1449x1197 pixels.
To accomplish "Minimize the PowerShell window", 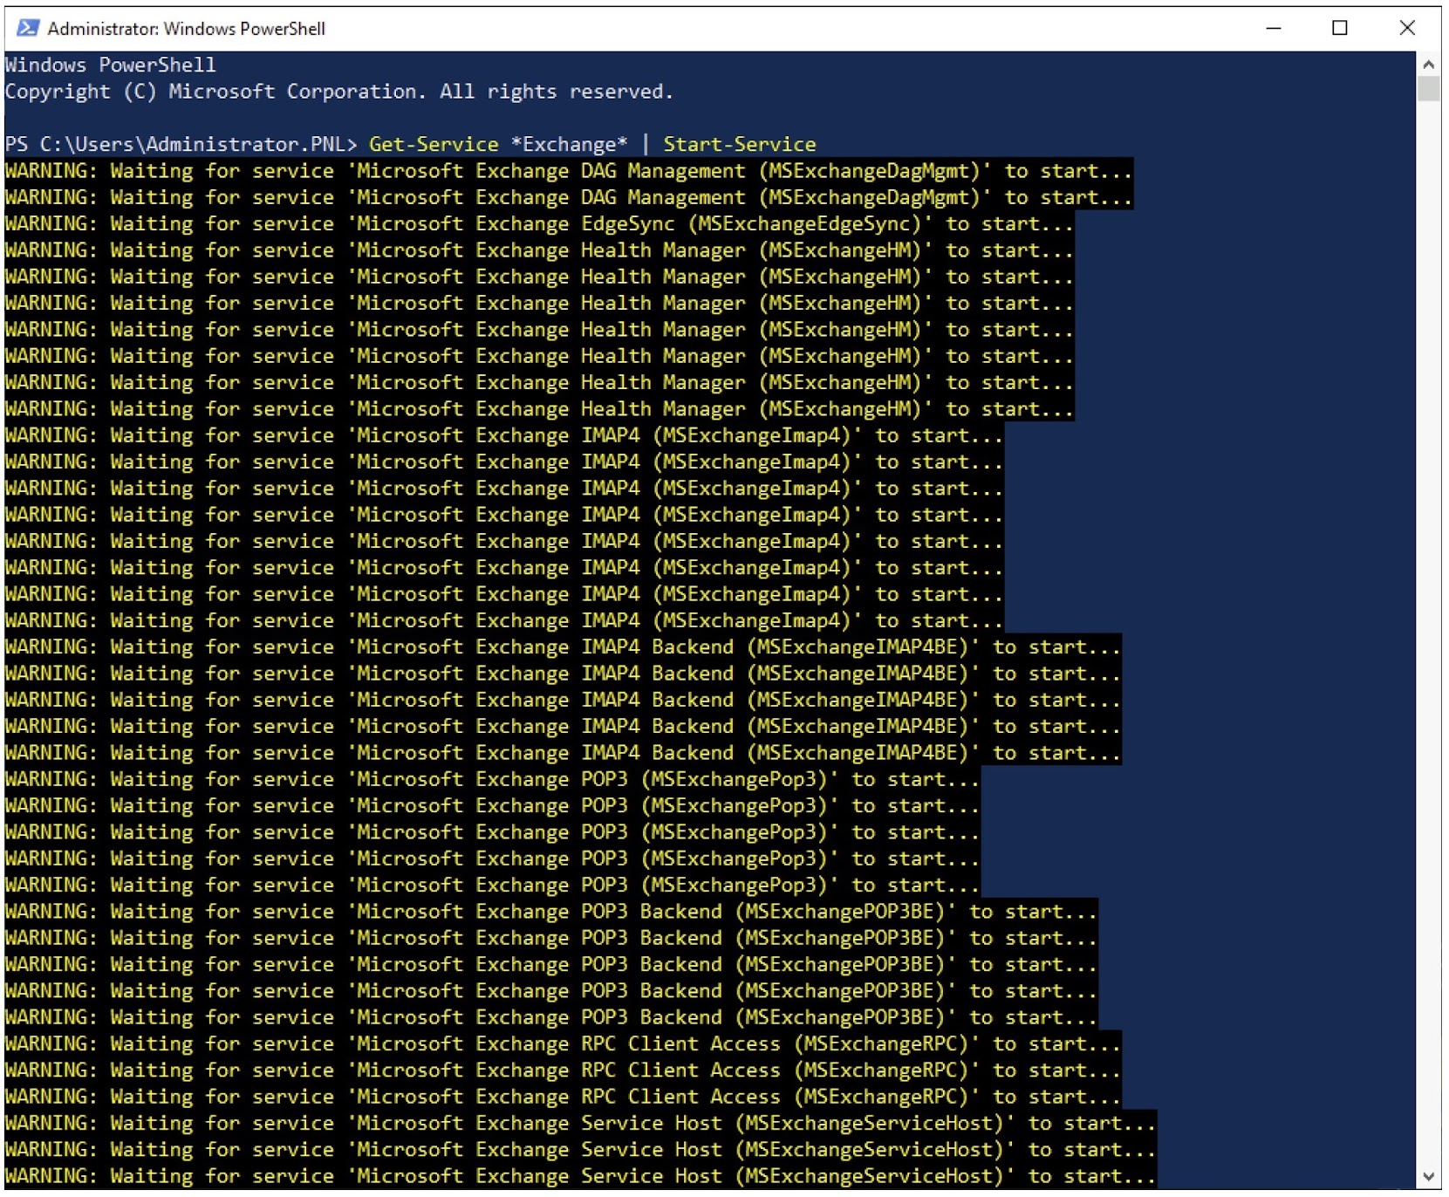I will pyautogui.click(x=1274, y=28).
